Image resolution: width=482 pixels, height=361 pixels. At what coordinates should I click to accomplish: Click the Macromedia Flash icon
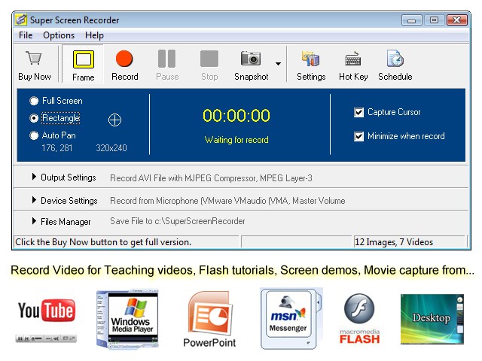tap(359, 308)
